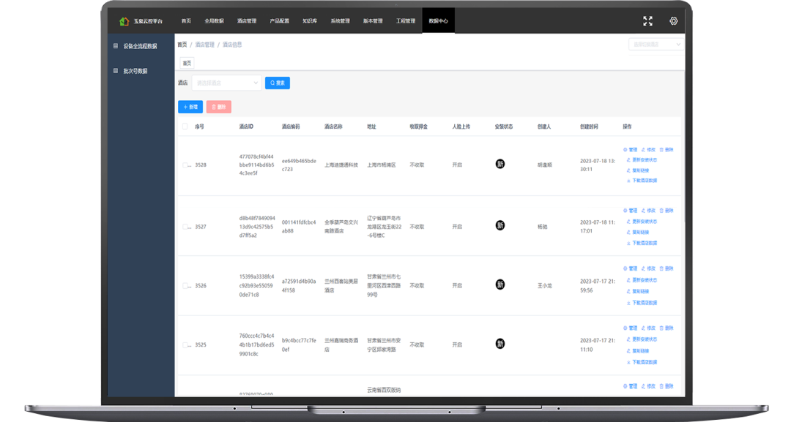Click creator name 王小龙

pyautogui.click(x=545, y=285)
